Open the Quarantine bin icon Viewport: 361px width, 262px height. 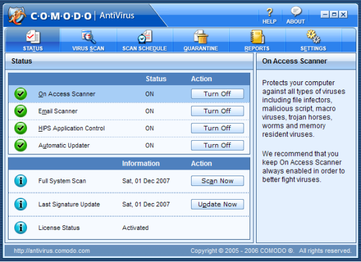click(201, 37)
